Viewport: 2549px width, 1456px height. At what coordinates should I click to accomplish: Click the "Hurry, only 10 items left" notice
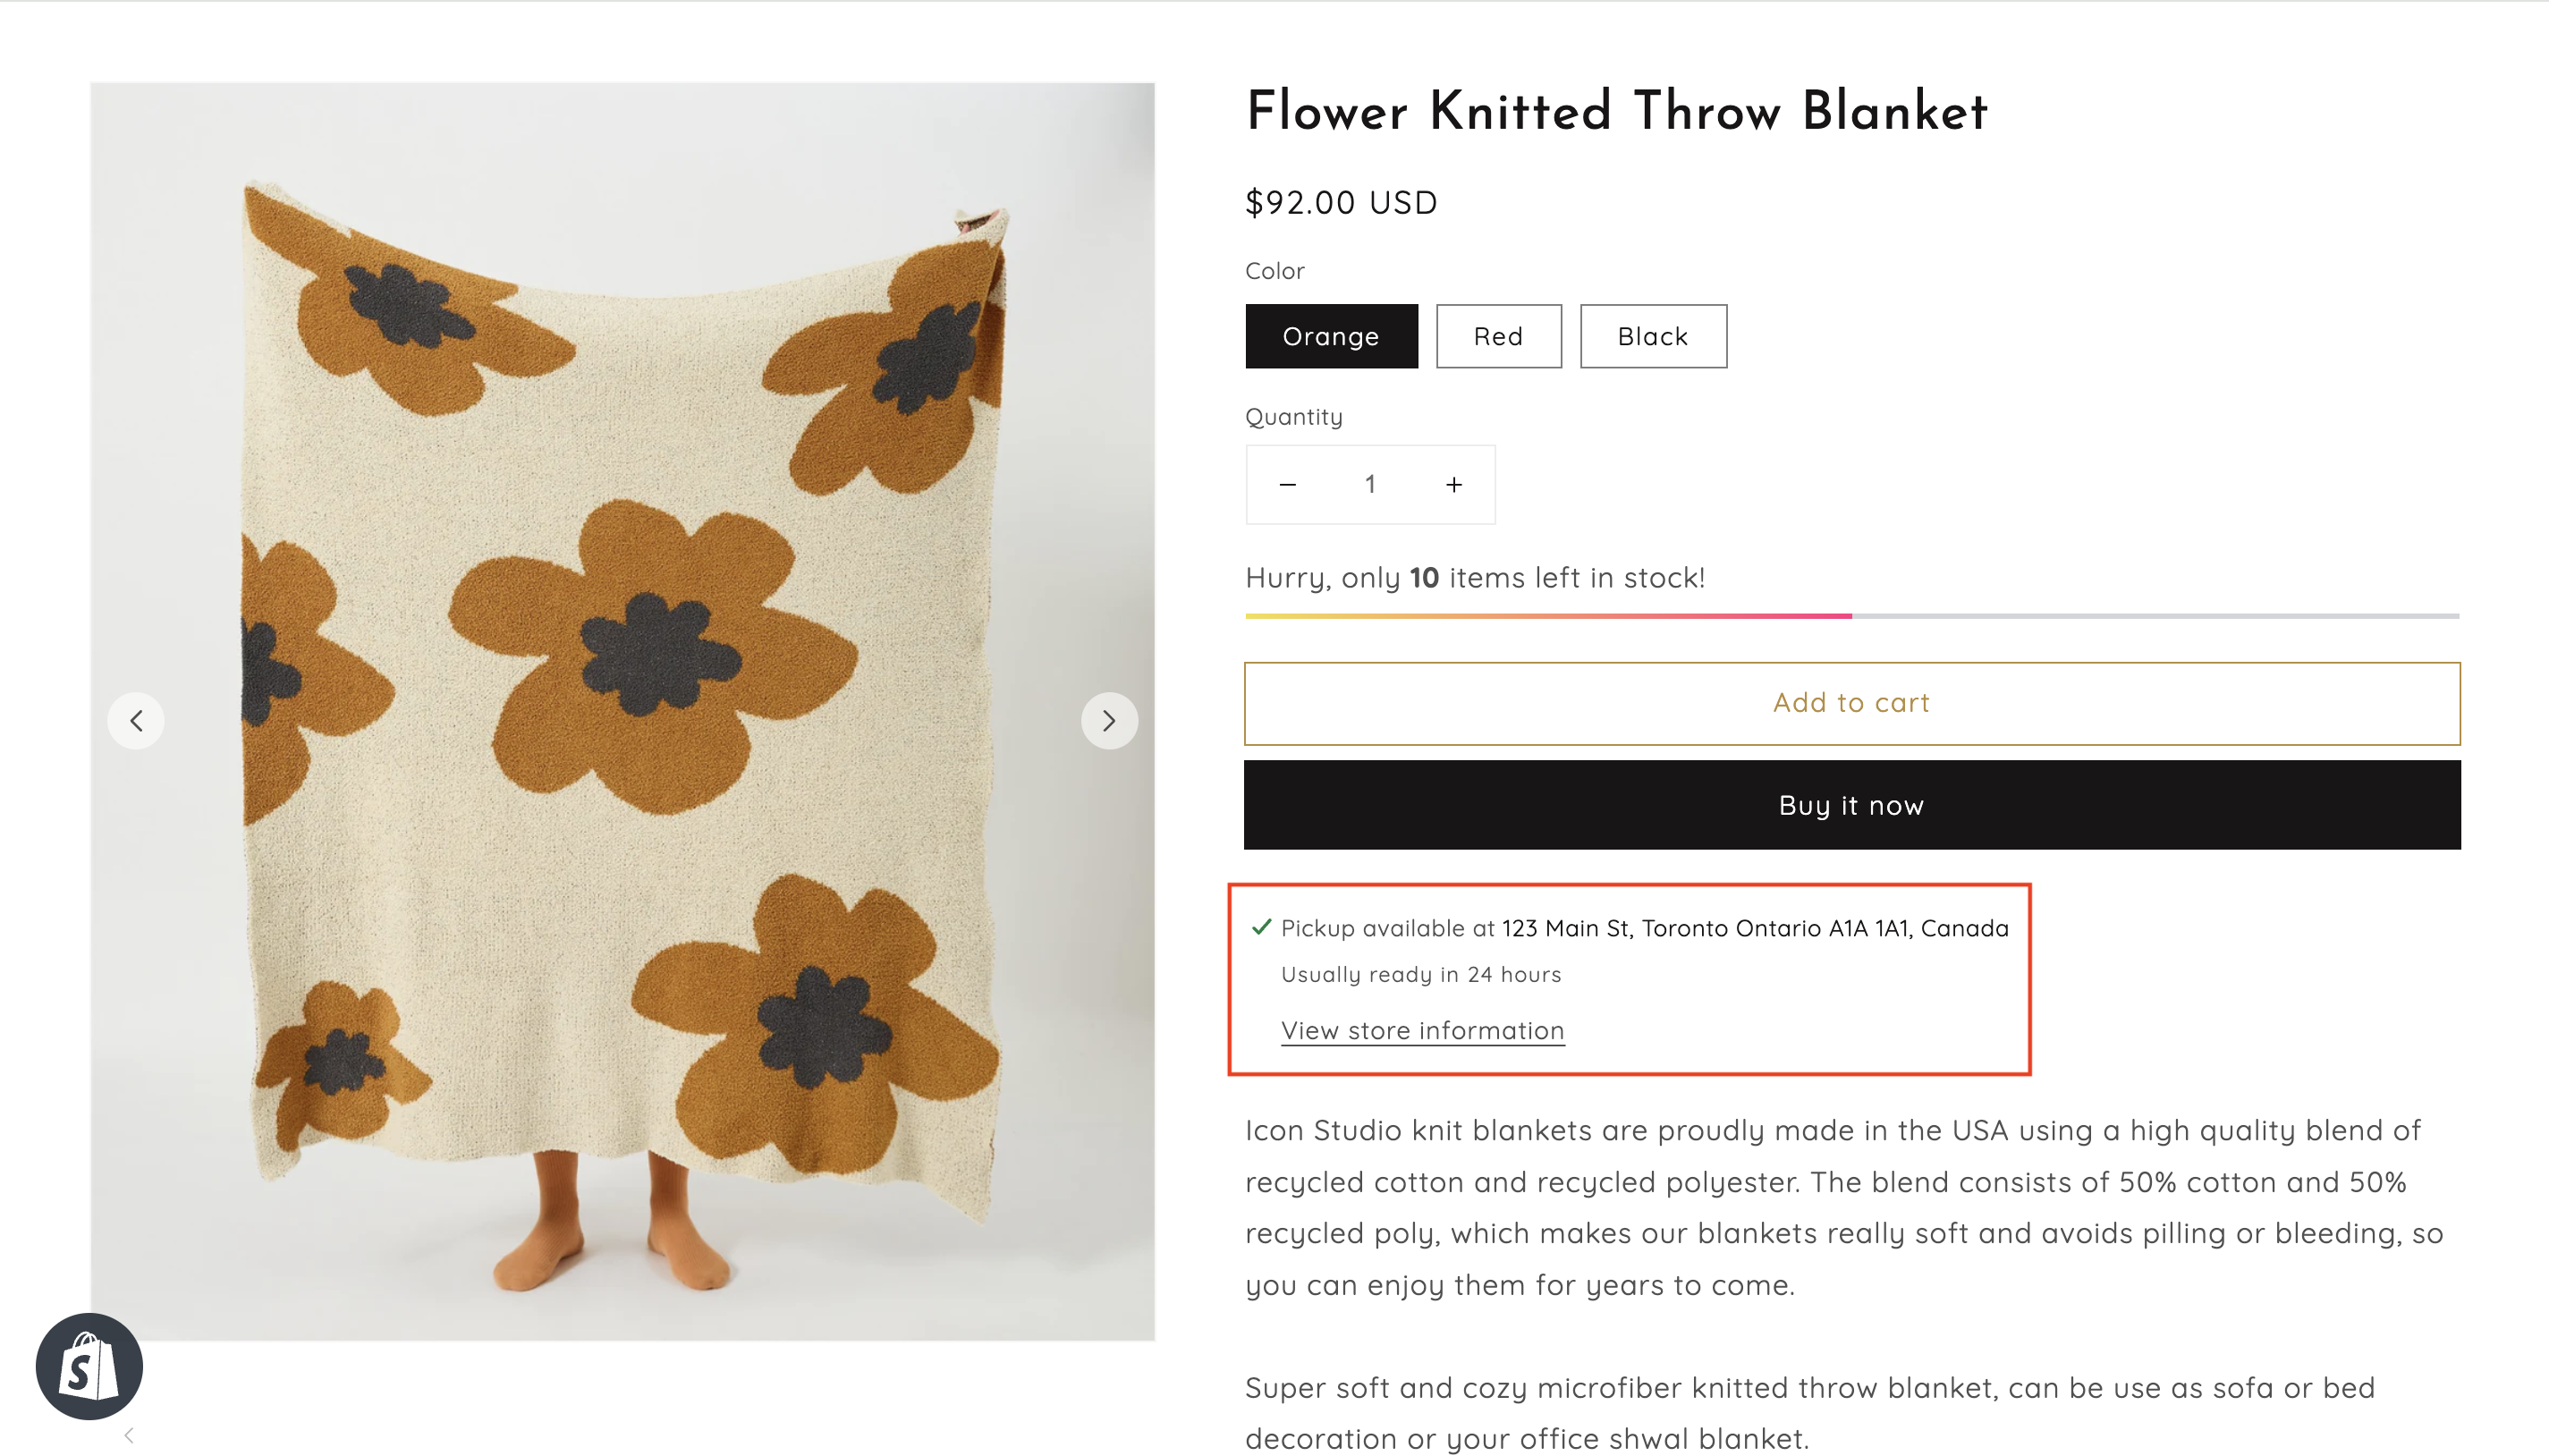point(1475,578)
